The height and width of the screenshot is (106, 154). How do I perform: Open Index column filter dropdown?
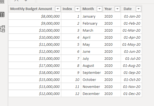point(78,9)
